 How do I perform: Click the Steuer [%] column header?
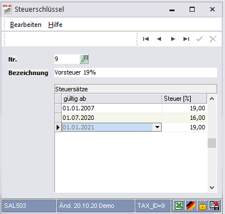pyautogui.click(x=185, y=99)
